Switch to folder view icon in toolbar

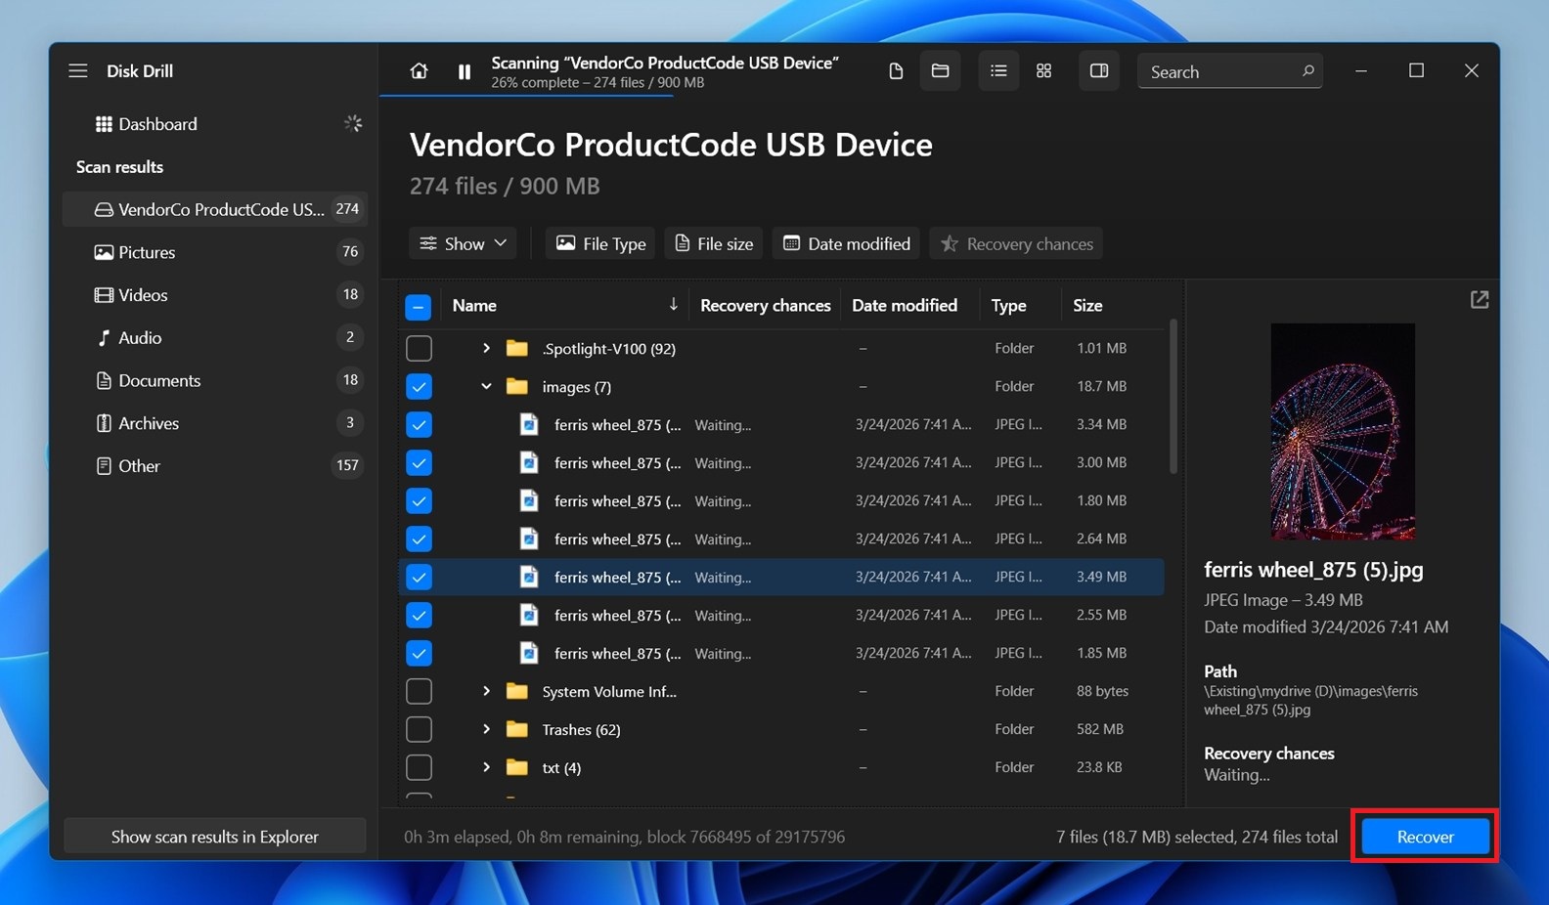pyautogui.click(x=940, y=71)
